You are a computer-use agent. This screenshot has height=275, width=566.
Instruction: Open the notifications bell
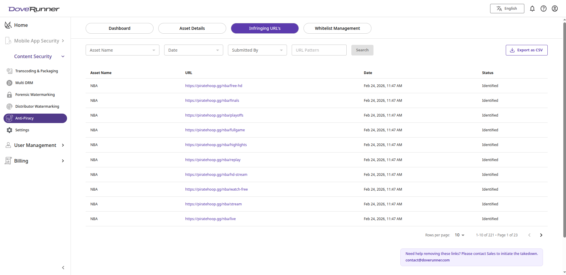click(x=532, y=9)
